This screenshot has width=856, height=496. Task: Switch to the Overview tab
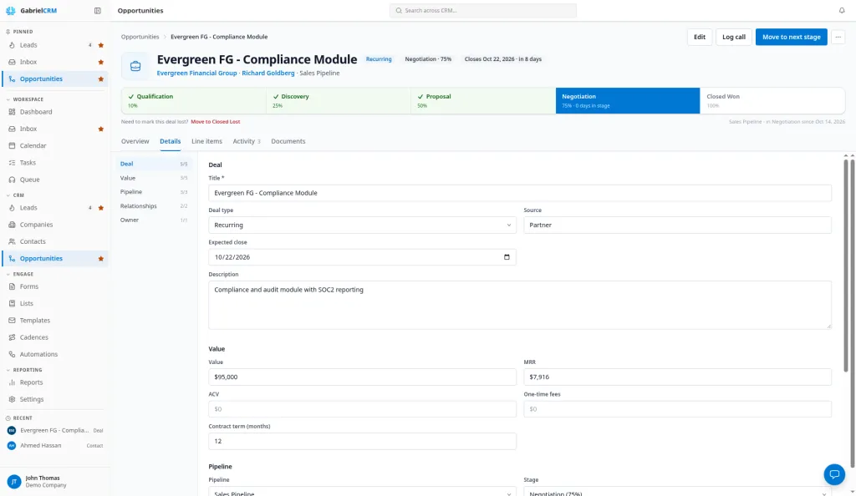click(x=135, y=141)
